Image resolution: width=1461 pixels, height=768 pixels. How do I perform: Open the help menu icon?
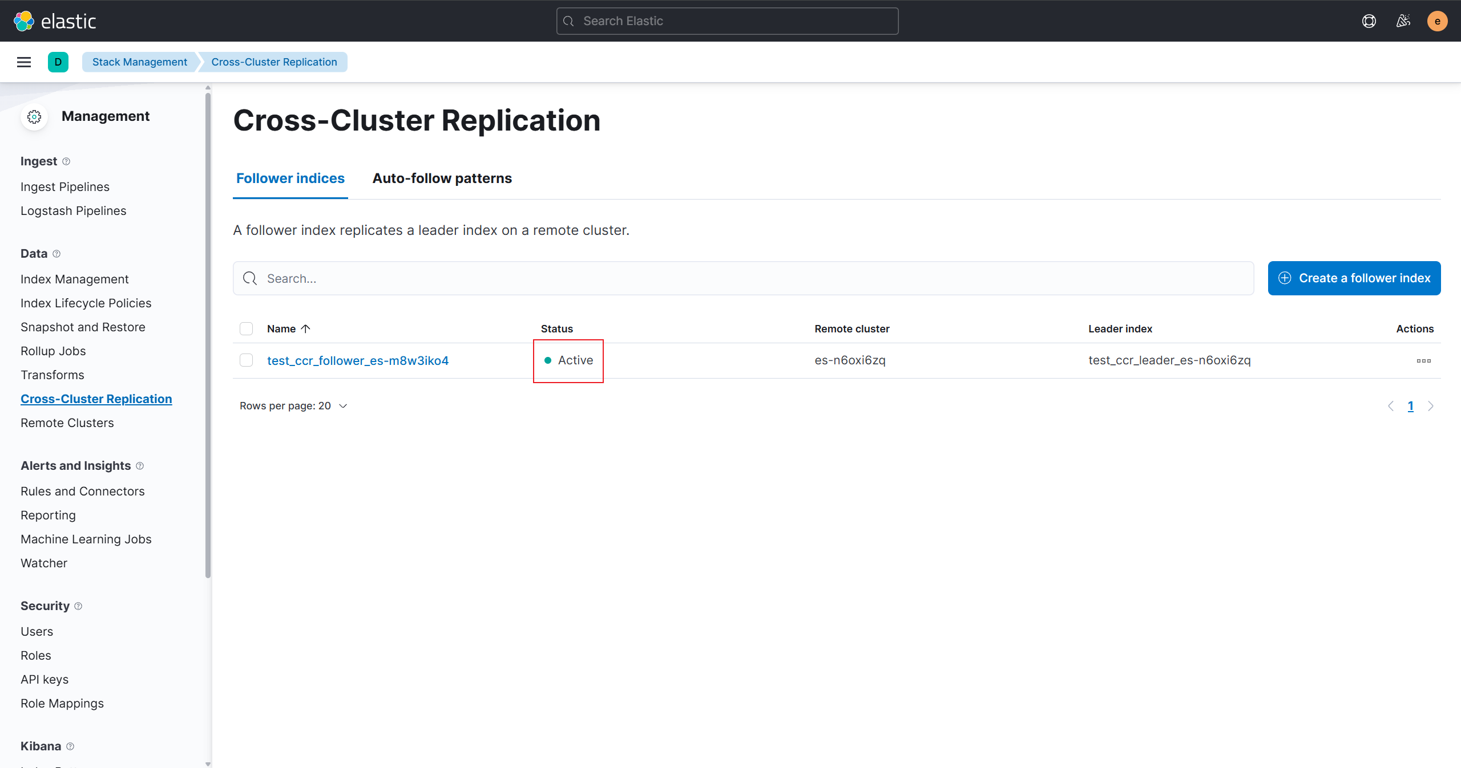(x=1369, y=21)
